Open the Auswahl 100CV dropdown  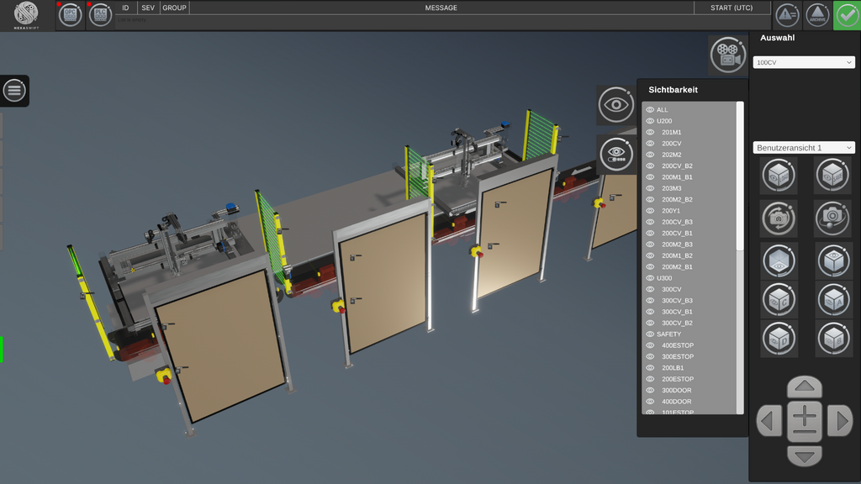point(804,62)
